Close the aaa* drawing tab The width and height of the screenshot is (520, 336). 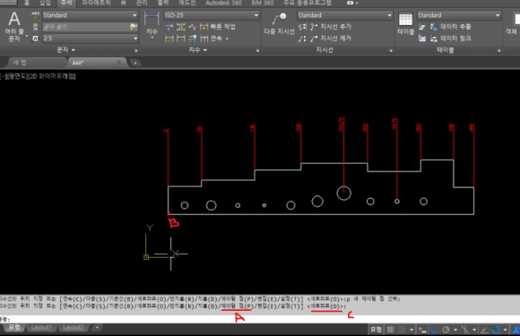pos(118,63)
